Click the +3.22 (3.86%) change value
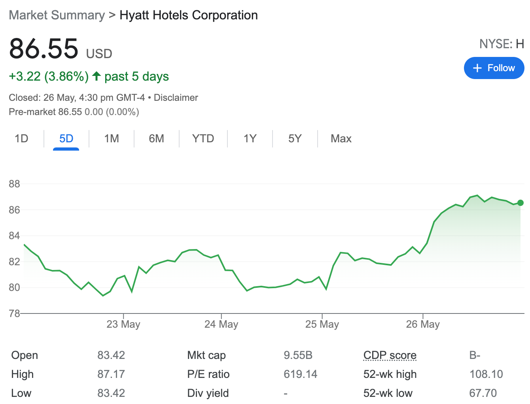Screen dimensions: 530x404 coord(49,76)
